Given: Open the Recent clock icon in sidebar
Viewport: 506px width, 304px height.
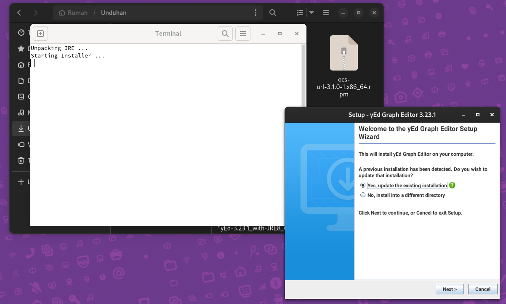Looking at the screenshot, I should tap(21, 33).
